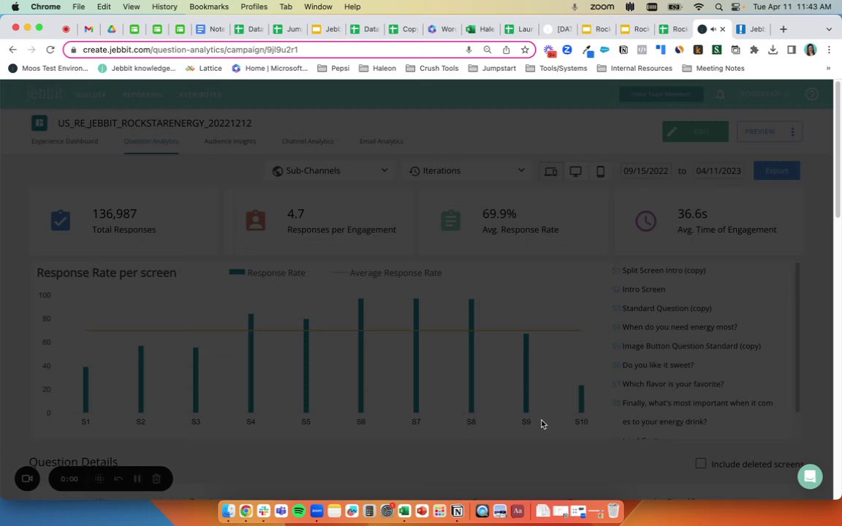
Task: Select the desktop device filter icon
Action: coord(576,171)
